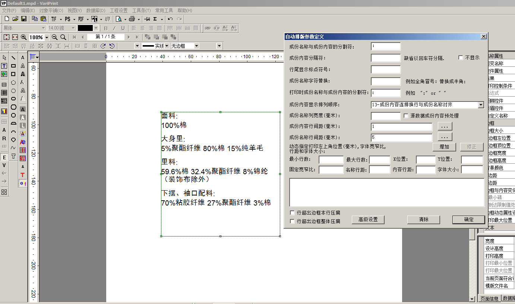This screenshot has height=304, width=515.
Task: Switch to the 页面信息 tab
Action: click(x=489, y=298)
